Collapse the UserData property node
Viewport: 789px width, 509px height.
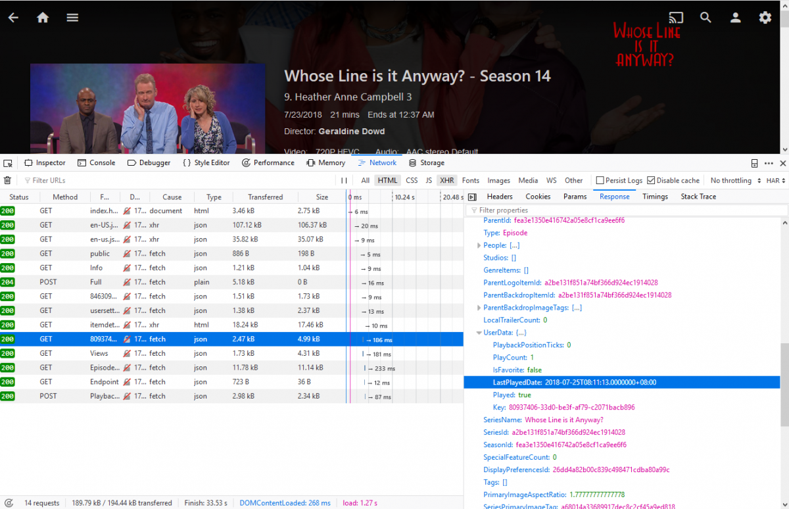[479, 333]
